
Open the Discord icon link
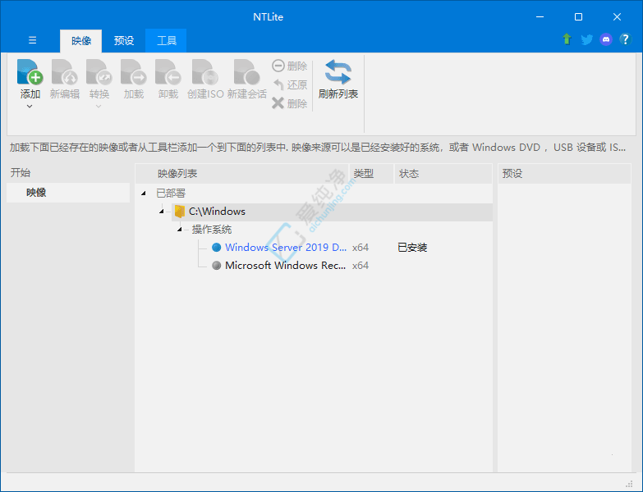point(606,39)
